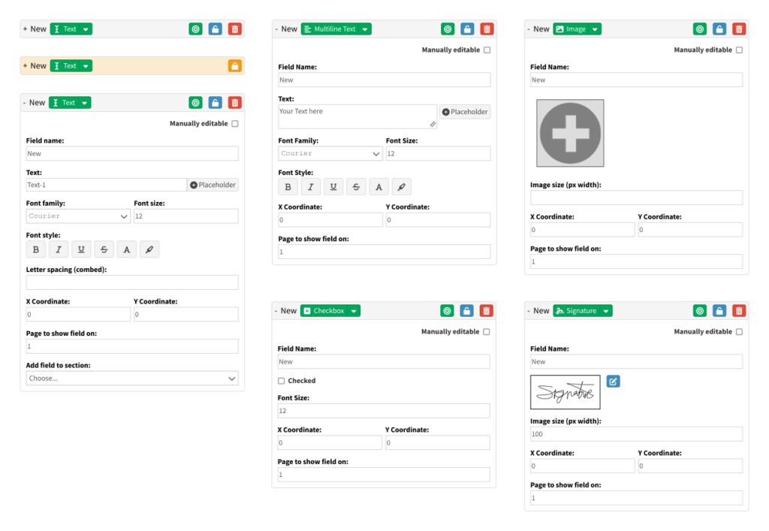The width and height of the screenshot is (769, 531).
Task: Open field type dropdown arrow on highlighted Text row
Action: [86, 65]
